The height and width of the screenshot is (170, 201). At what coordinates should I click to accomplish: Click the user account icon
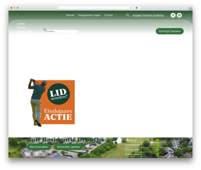(127, 15)
